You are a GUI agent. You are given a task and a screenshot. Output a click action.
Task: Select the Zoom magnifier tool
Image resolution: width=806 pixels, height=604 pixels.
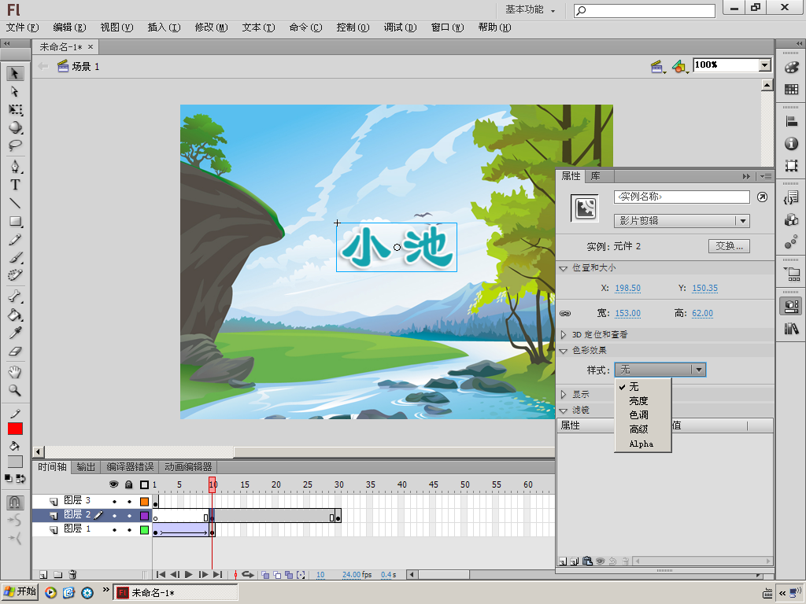coord(15,390)
